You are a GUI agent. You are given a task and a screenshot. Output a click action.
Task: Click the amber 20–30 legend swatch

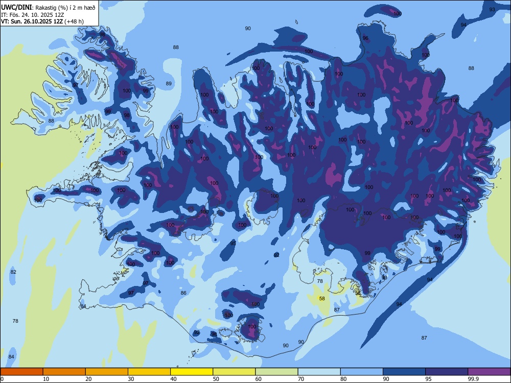(107, 372)
